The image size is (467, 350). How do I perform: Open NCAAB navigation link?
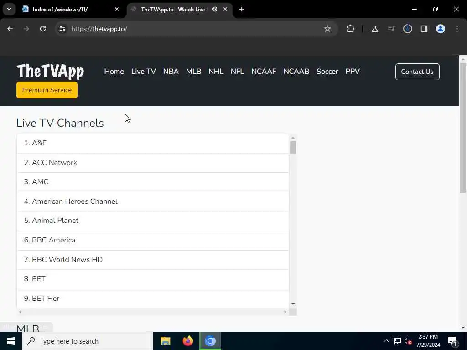point(296,72)
